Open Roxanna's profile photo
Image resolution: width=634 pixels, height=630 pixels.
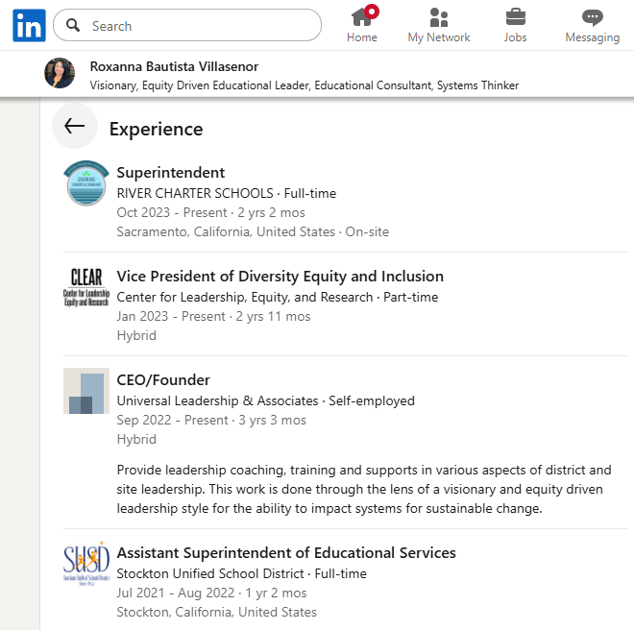(60, 73)
